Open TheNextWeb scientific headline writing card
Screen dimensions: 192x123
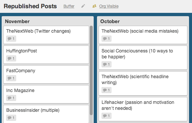[143, 83]
